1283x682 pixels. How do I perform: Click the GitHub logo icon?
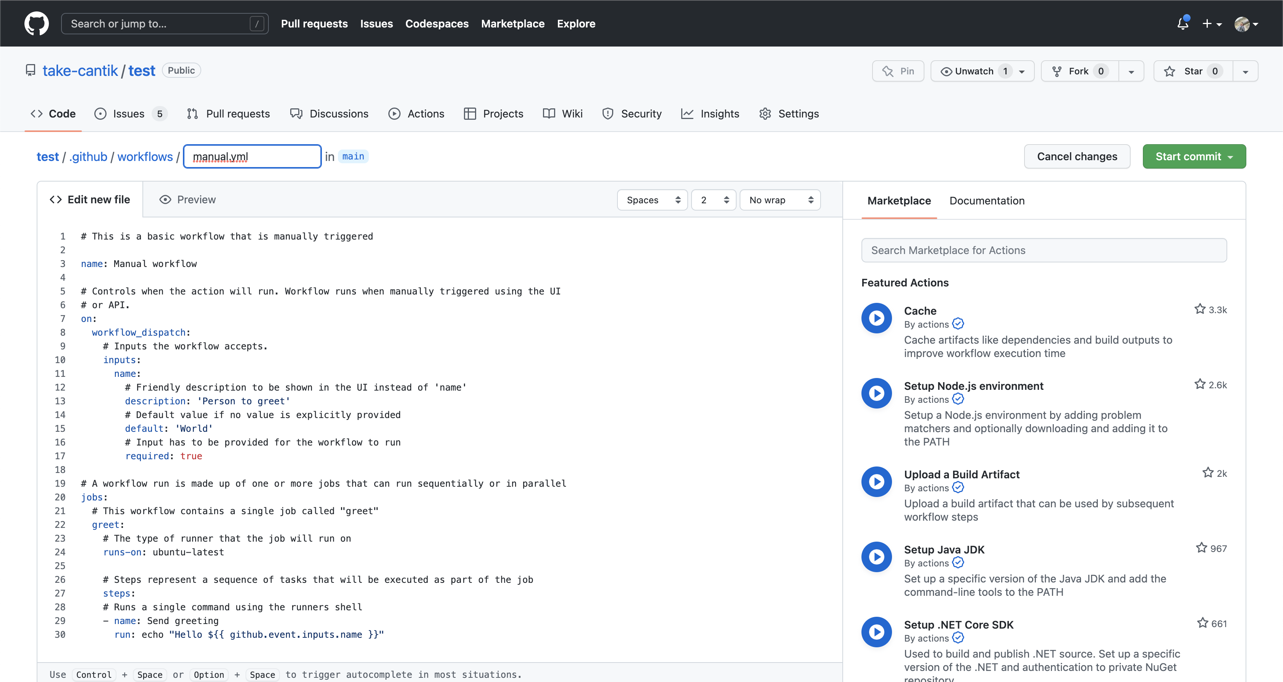(36, 23)
